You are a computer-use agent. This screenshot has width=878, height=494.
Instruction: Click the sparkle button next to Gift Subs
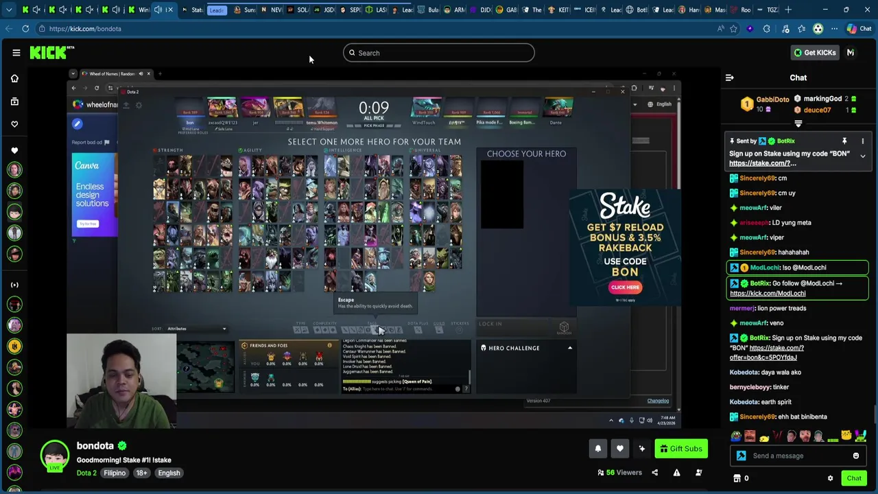click(x=641, y=449)
